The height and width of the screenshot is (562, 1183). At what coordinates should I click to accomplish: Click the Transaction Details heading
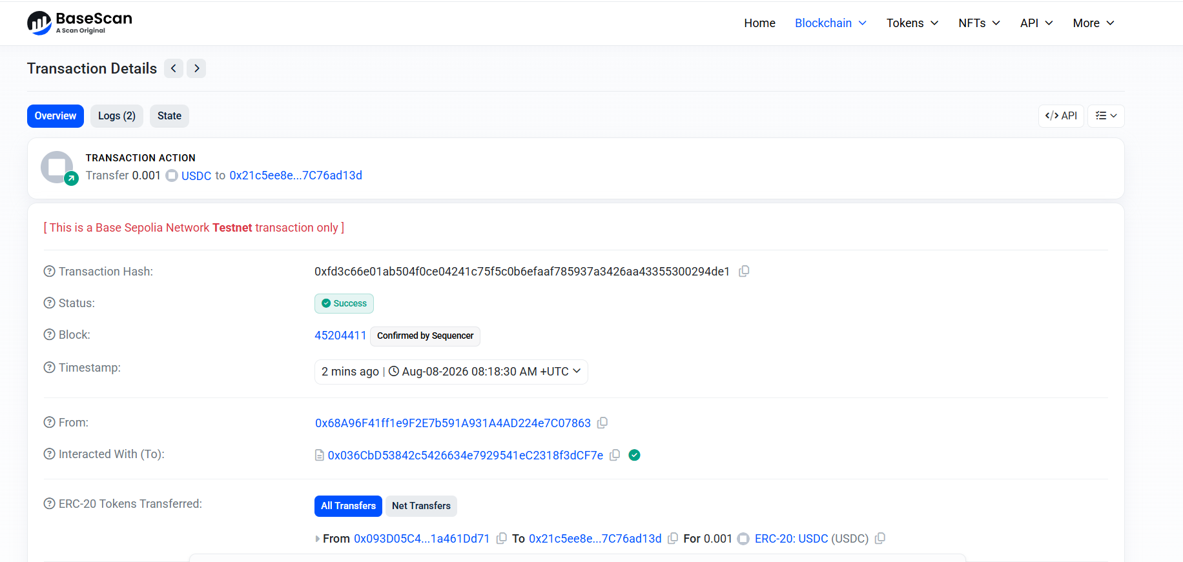tap(92, 68)
